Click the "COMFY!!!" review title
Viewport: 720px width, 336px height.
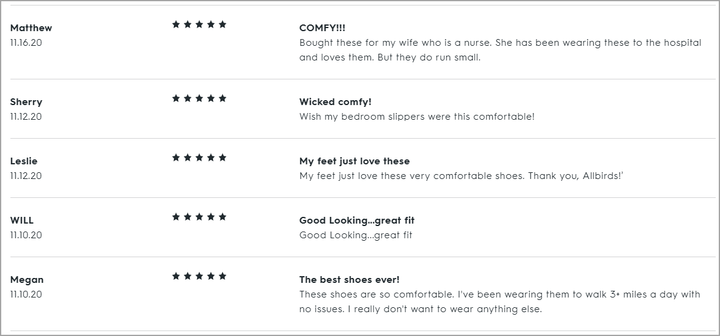(323, 28)
